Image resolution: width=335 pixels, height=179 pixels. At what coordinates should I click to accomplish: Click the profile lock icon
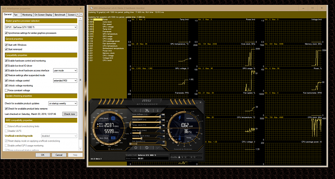tap(179, 157)
